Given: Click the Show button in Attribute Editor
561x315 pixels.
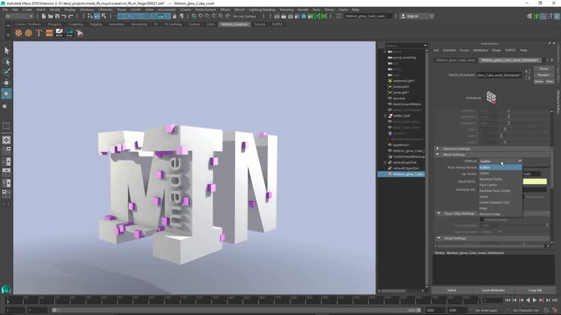Looking at the screenshot, I should 539,81.
